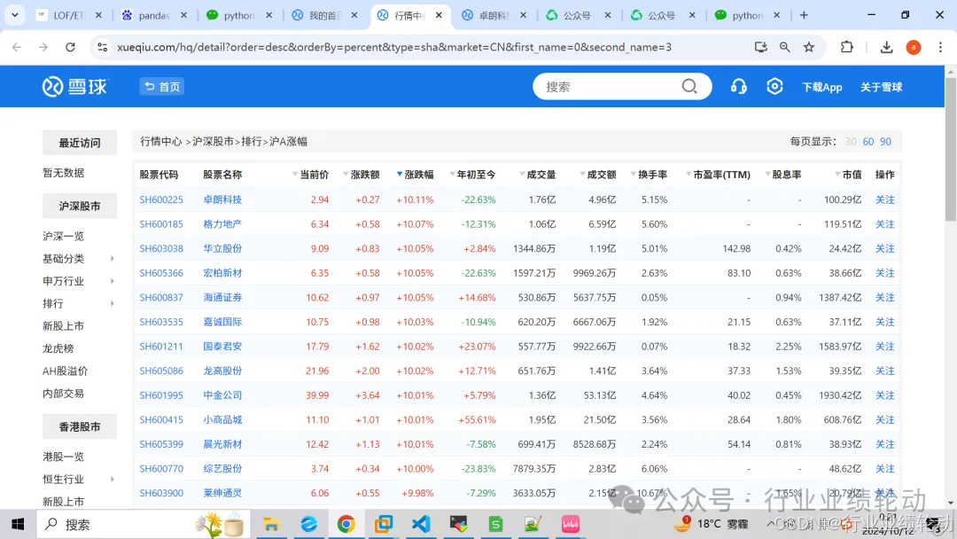Click the Xueqiu snowball logo

click(74, 87)
